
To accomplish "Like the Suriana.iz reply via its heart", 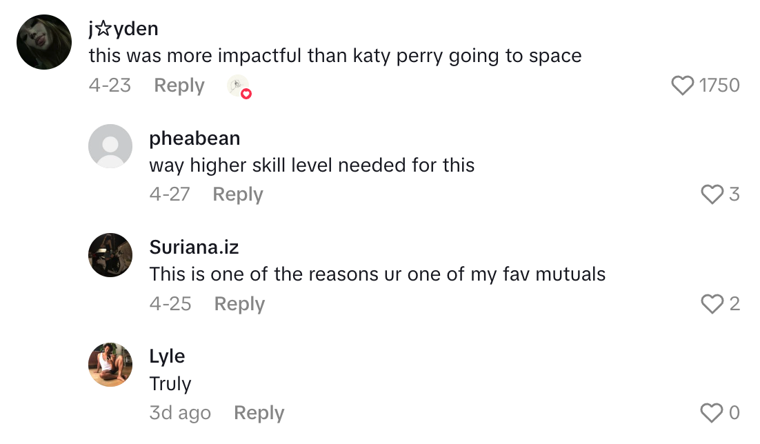I will tap(712, 303).
